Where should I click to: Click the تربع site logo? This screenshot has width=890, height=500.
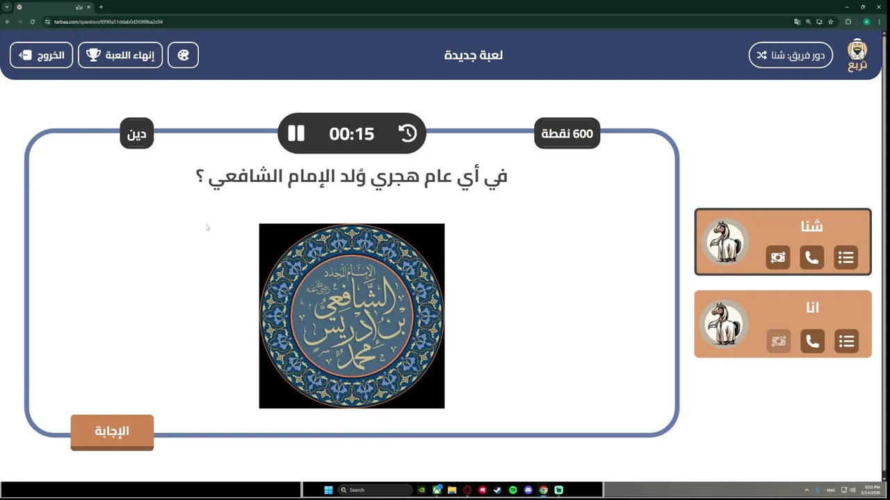point(857,55)
